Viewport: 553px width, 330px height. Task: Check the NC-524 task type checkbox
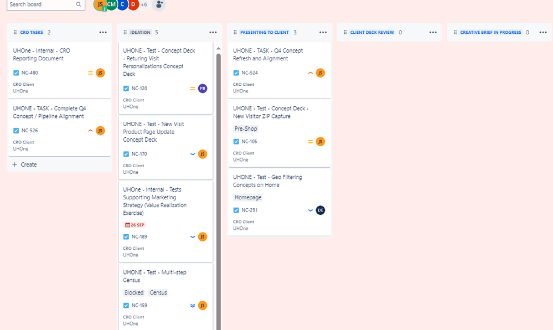235,73
